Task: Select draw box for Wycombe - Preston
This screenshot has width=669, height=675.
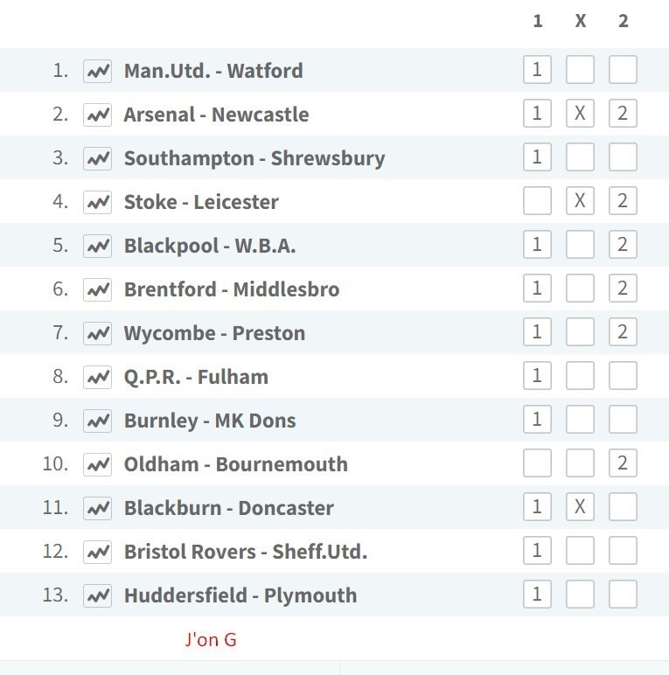Action: [580, 332]
